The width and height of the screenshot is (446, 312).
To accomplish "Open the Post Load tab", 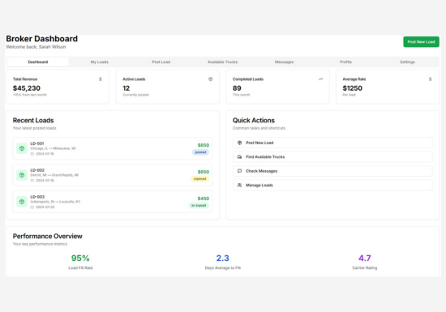I will coord(161,62).
